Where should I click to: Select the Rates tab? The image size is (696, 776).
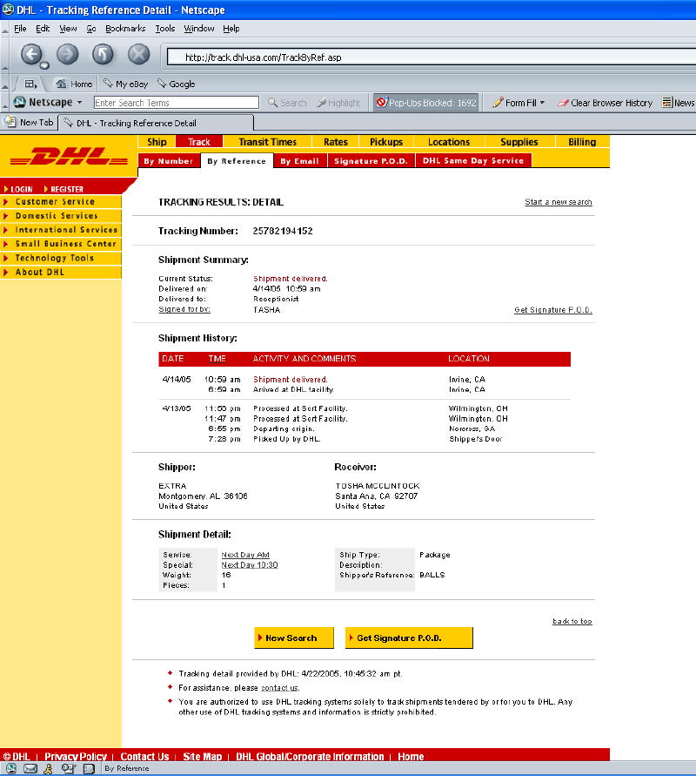pyautogui.click(x=336, y=142)
